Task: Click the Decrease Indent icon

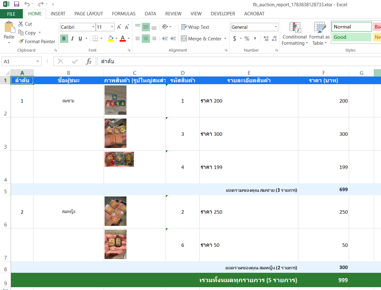Action: [x=165, y=38]
